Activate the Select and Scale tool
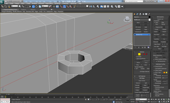 (40, 6)
